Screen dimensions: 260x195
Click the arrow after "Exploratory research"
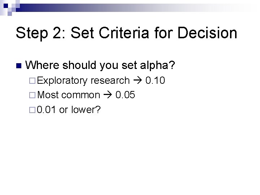click(x=137, y=81)
